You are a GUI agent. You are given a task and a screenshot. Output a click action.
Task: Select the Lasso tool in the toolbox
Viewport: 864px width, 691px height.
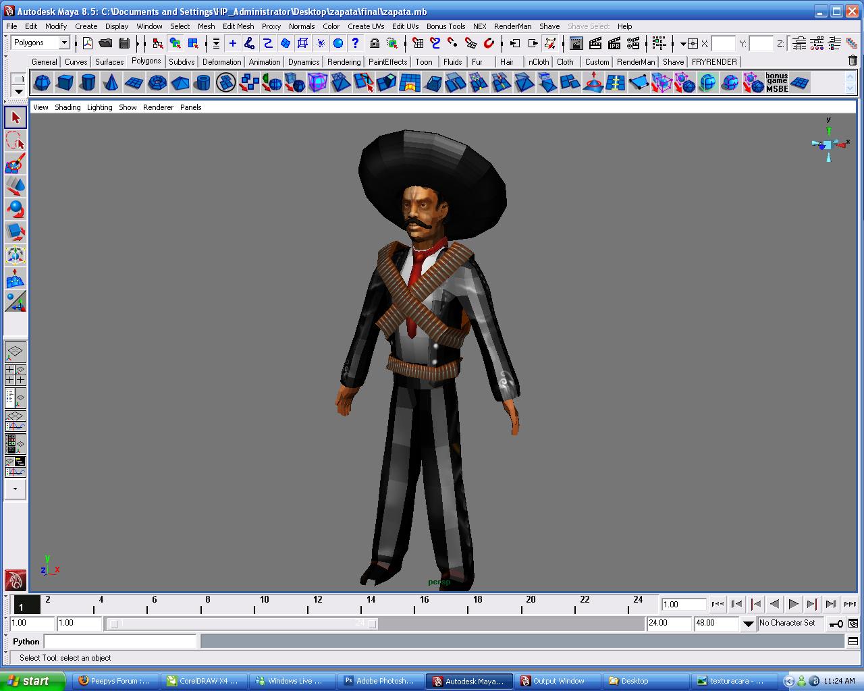click(x=16, y=140)
